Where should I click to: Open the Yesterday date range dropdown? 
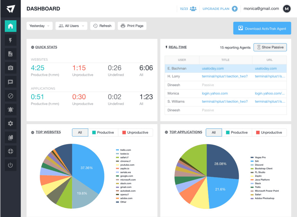tap(39, 26)
